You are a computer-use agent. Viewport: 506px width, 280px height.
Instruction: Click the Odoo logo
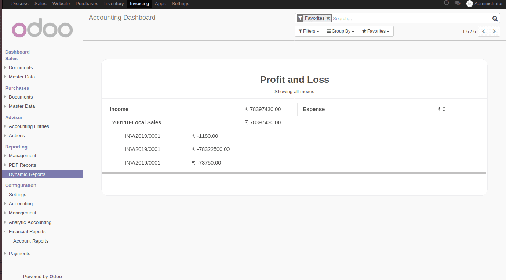(42, 28)
